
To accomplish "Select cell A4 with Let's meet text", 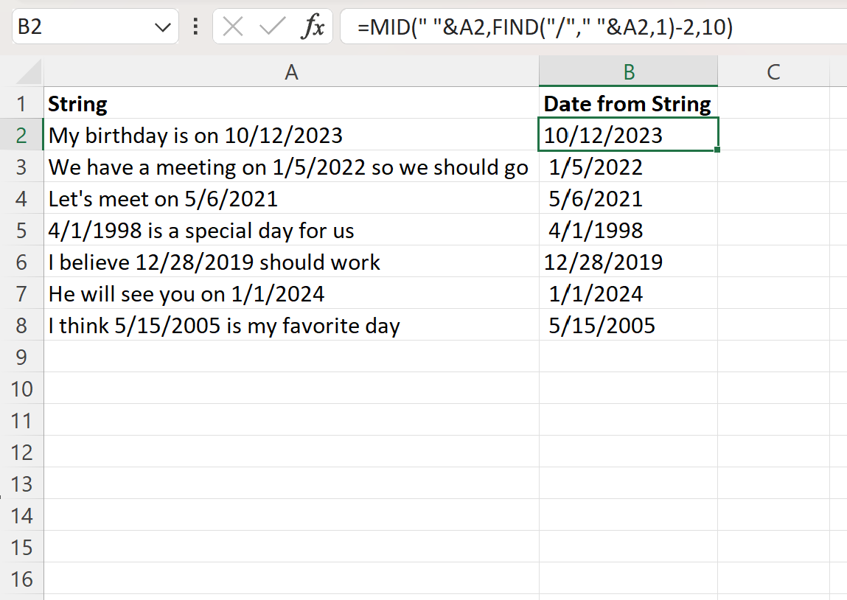I will pos(291,198).
